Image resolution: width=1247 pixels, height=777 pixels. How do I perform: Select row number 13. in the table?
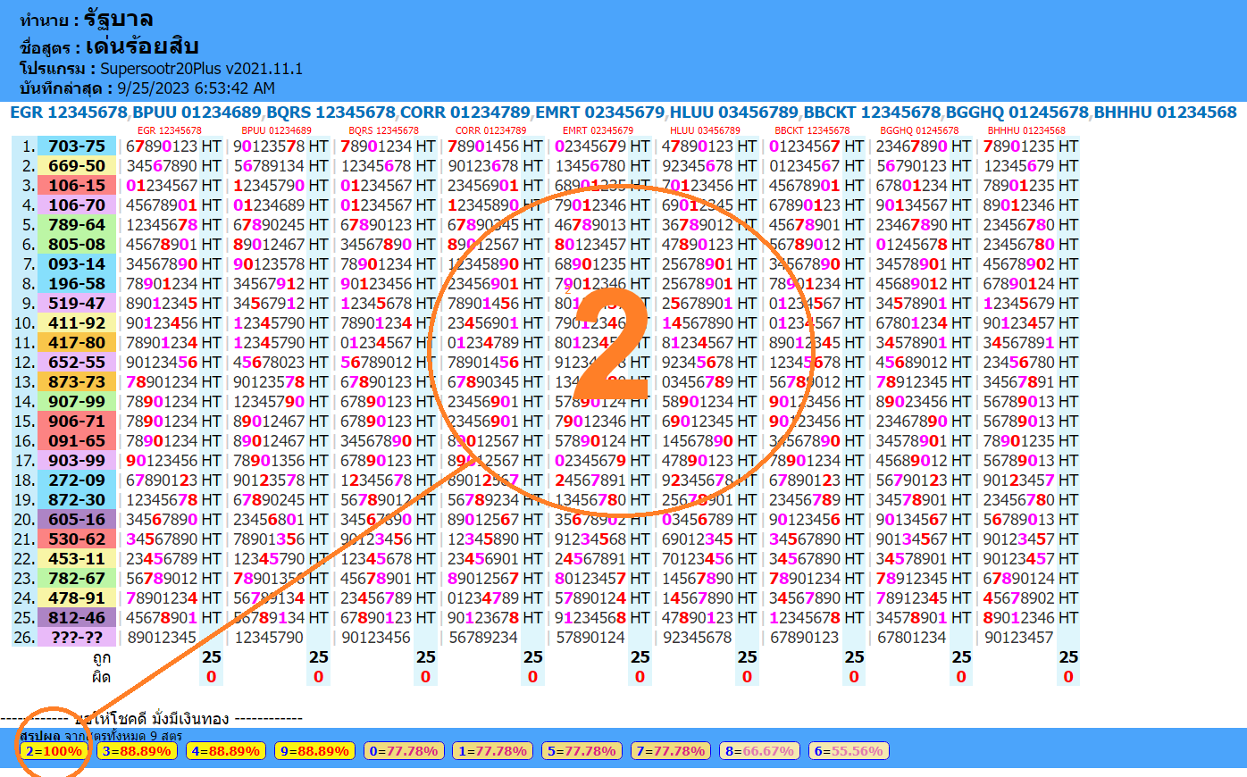(25, 382)
